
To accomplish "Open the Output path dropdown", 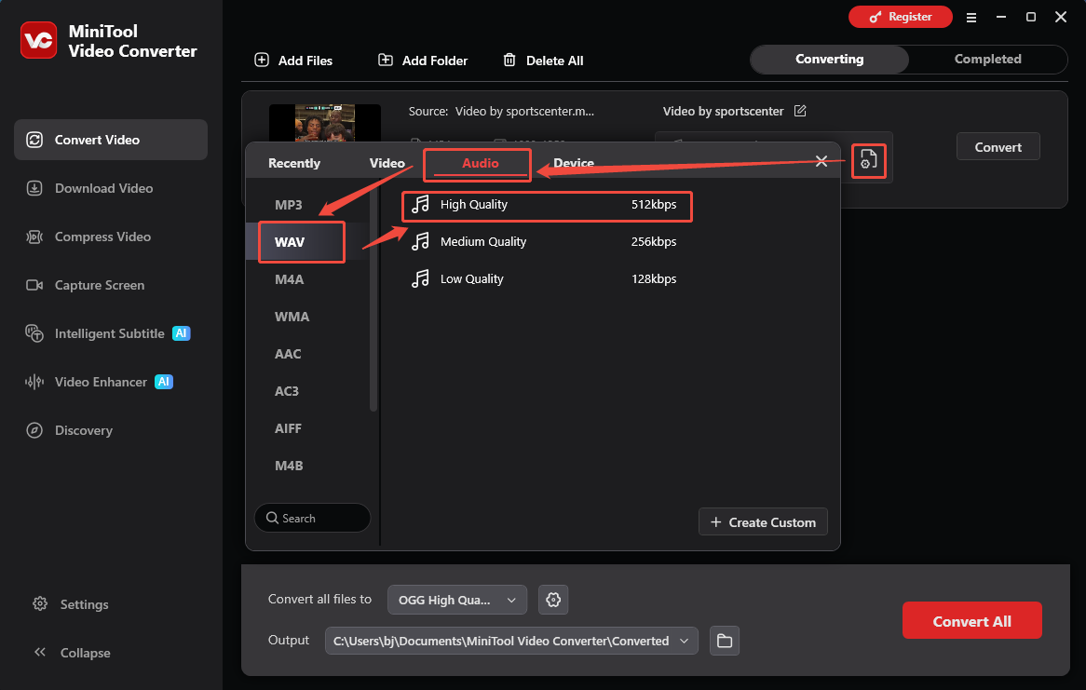I will (x=511, y=641).
